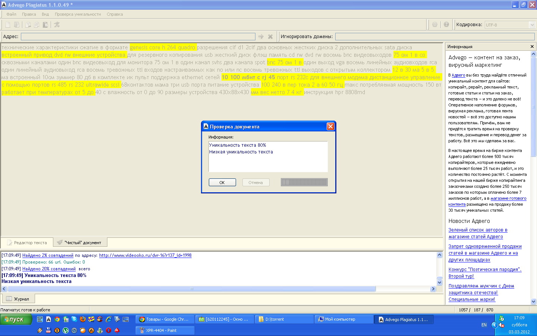Switch to D:\torrent folder taskbar button

click(x=284, y=319)
